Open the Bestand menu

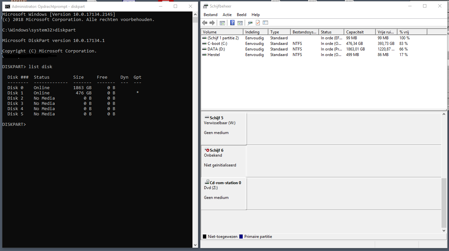[x=211, y=15]
